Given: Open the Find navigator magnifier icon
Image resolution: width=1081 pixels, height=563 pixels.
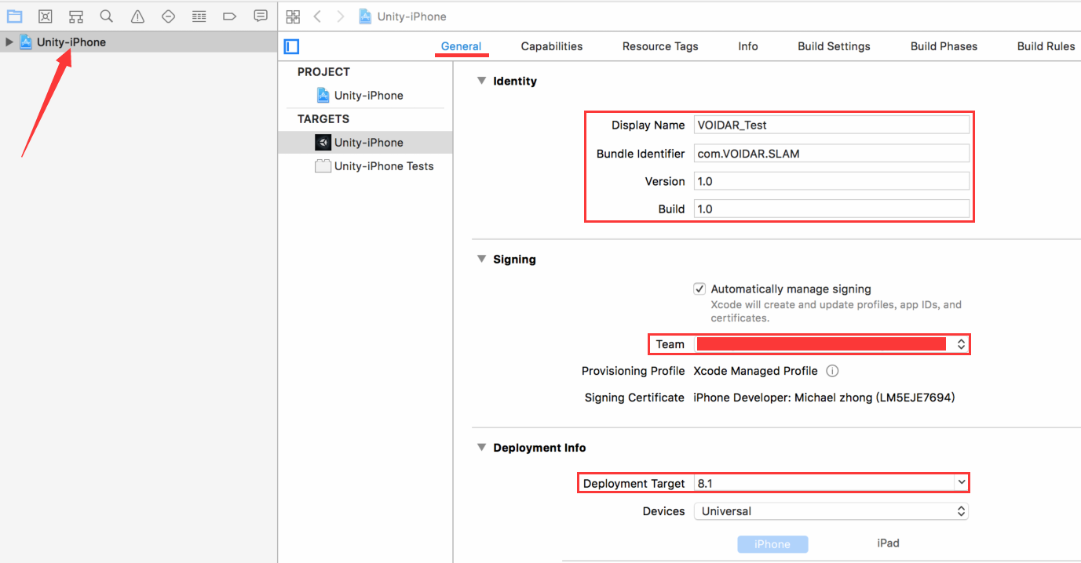Looking at the screenshot, I should point(107,16).
